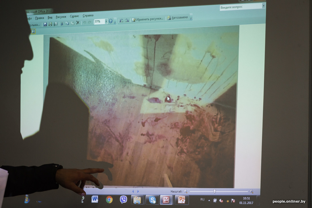
Task: Click the send by e-mail icon next to Print
Action: coord(56,24)
